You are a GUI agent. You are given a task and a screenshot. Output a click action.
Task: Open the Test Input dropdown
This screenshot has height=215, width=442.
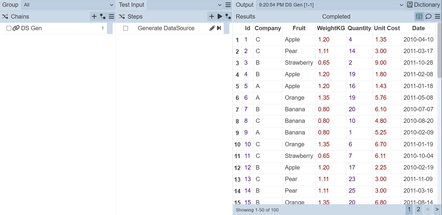click(185, 5)
